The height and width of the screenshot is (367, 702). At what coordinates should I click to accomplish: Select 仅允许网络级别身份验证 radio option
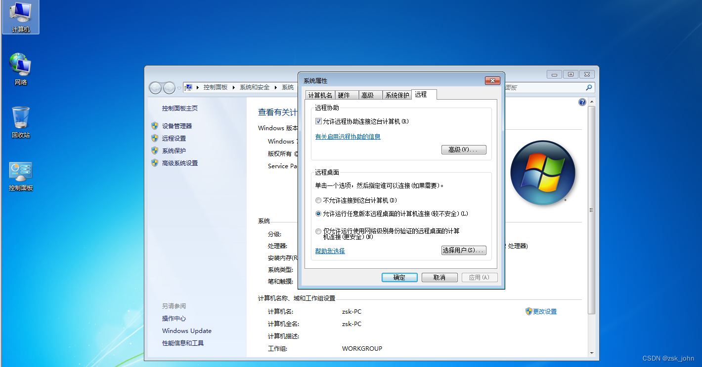[318, 231]
